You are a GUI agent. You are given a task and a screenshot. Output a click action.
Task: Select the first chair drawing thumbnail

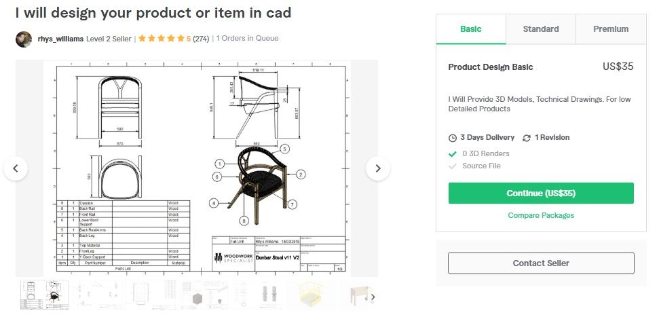[x=45, y=295]
